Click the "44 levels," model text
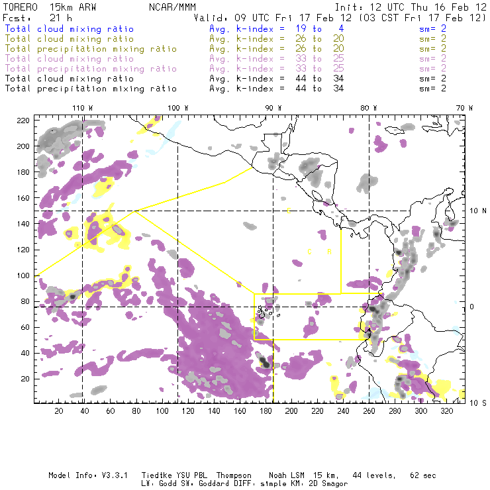The height and width of the screenshot is (490, 490). [374, 475]
